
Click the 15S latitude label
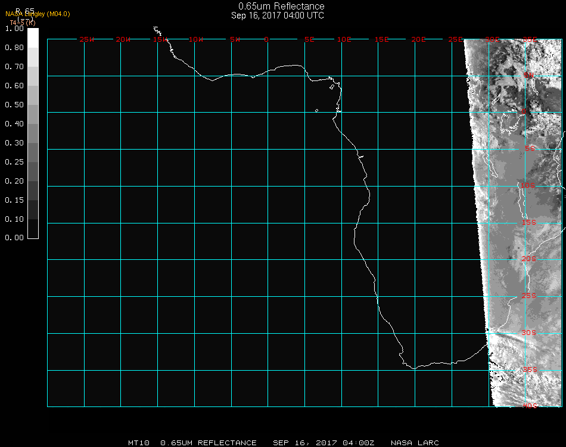point(529,223)
